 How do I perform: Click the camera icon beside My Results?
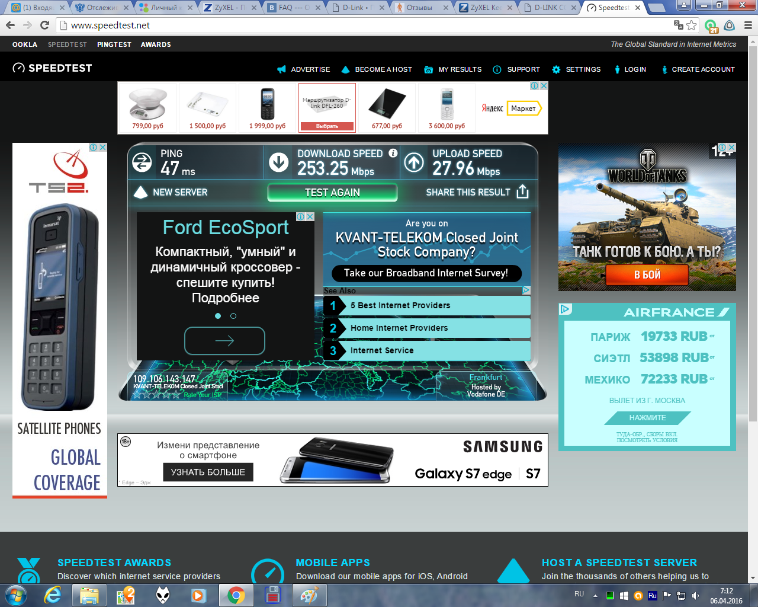coord(429,69)
